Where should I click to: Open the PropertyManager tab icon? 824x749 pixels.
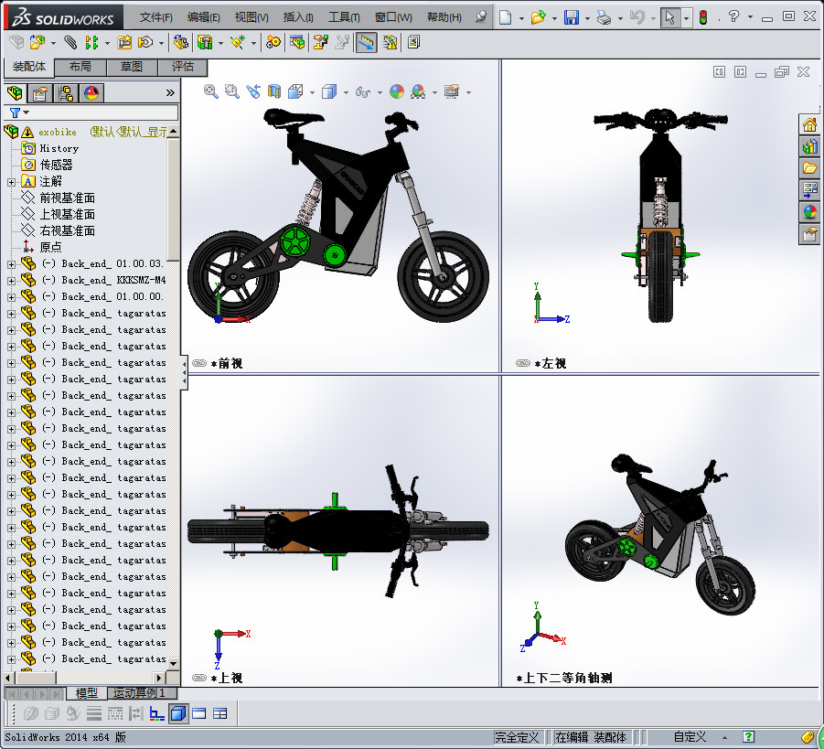[40, 93]
